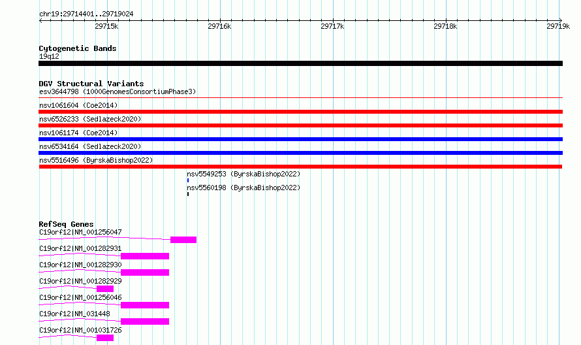Viewport: 581px width, 345px height.
Task: Select the red bar under nsv6526233
Action: [x=300, y=125]
